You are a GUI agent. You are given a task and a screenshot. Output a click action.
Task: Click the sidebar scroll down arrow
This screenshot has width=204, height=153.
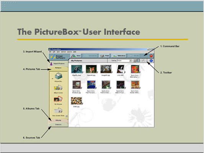tap(66, 116)
